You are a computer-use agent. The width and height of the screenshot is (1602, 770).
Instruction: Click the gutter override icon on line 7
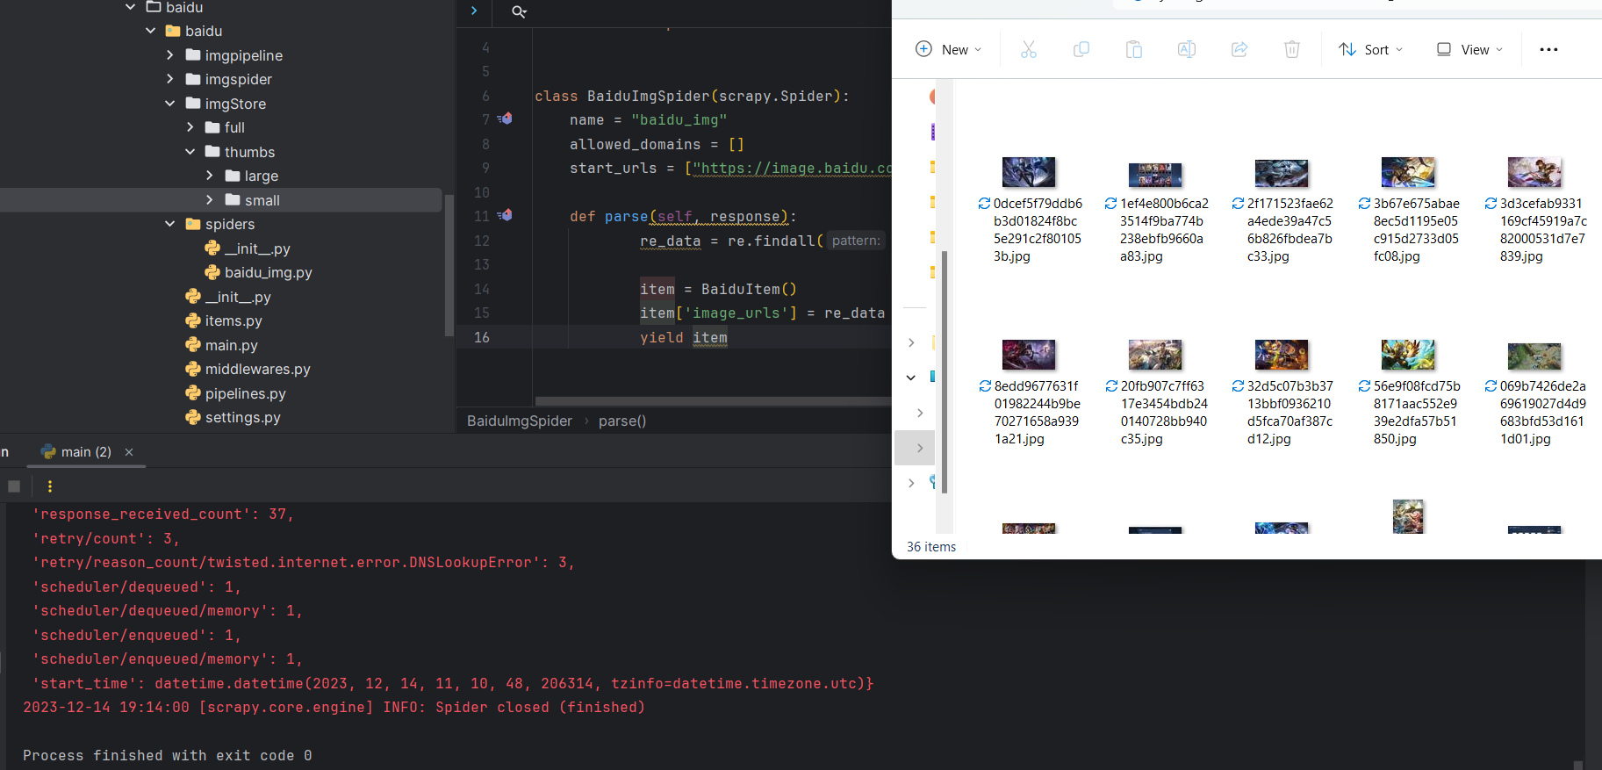(505, 119)
